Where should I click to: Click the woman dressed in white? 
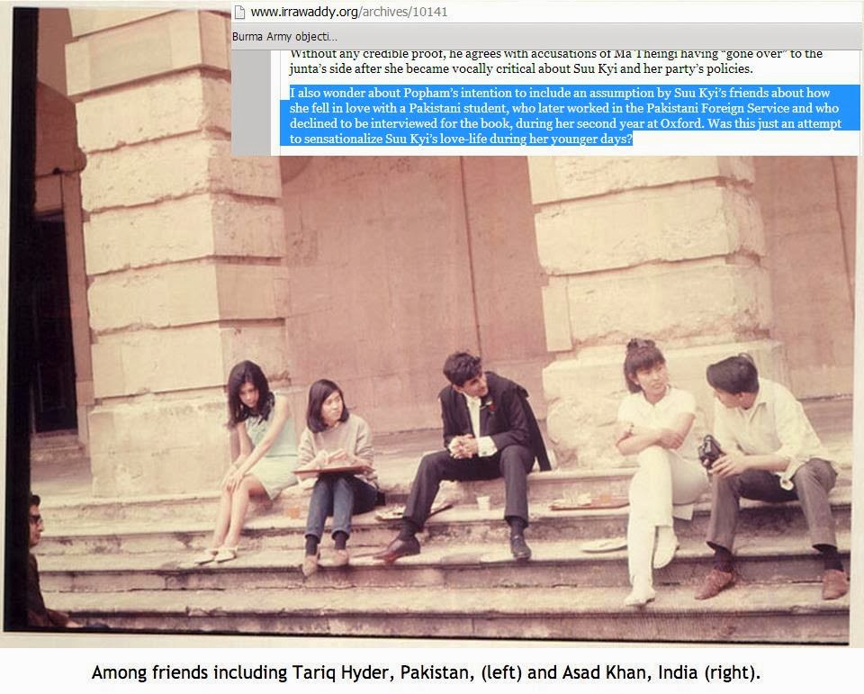coord(659,469)
